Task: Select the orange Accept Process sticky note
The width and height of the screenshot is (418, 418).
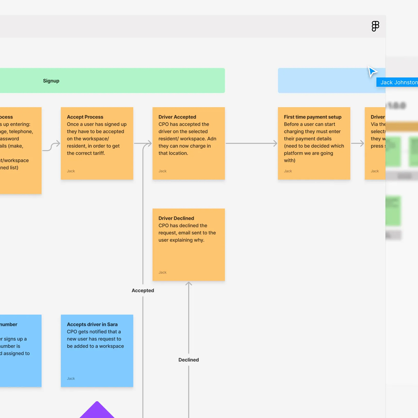Action: click(97, 143)
